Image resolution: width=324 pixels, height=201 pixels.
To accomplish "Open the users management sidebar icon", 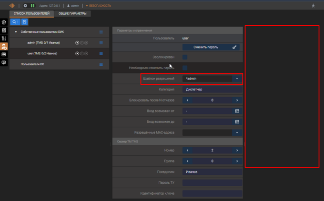I will pos(4,47).
